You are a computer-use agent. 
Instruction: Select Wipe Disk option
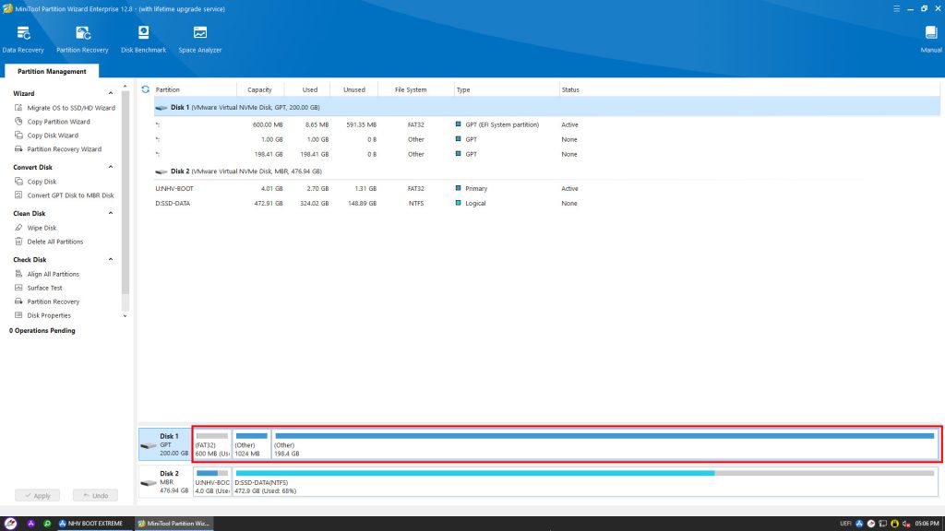[x=36, y=229]
